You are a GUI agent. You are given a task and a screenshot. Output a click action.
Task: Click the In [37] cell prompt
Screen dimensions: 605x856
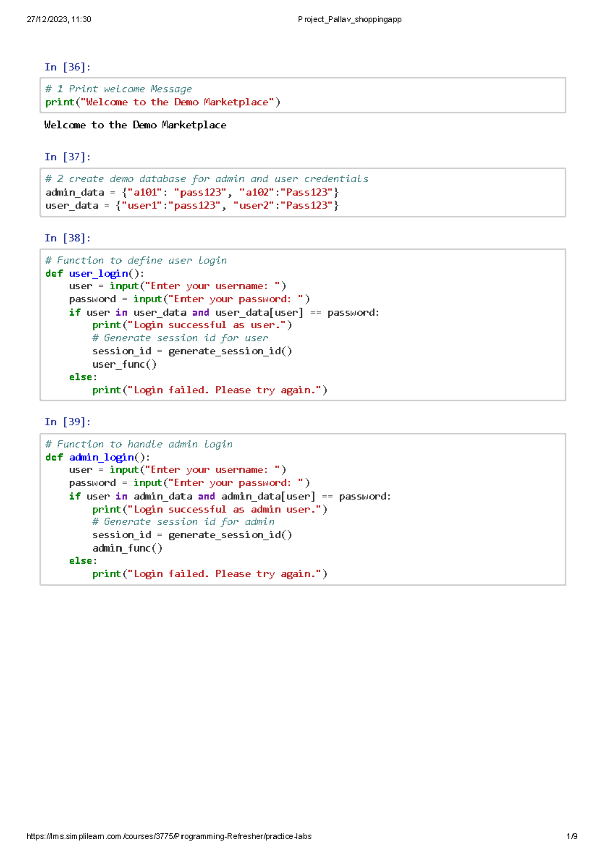pyautogui.click(x=68, y=157)
